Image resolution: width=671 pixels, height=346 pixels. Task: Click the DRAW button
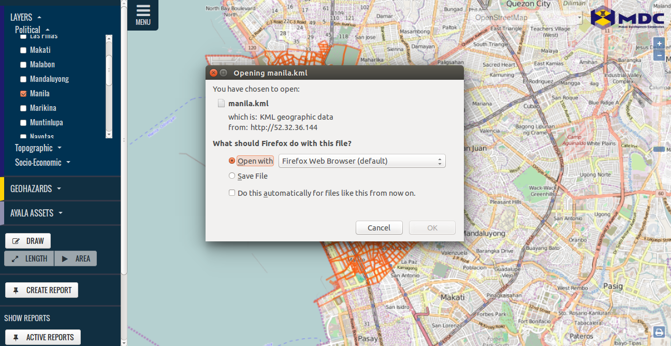[x=28, y=241]
